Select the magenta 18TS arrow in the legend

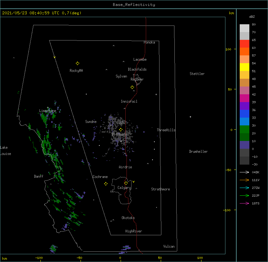(244, 203)
